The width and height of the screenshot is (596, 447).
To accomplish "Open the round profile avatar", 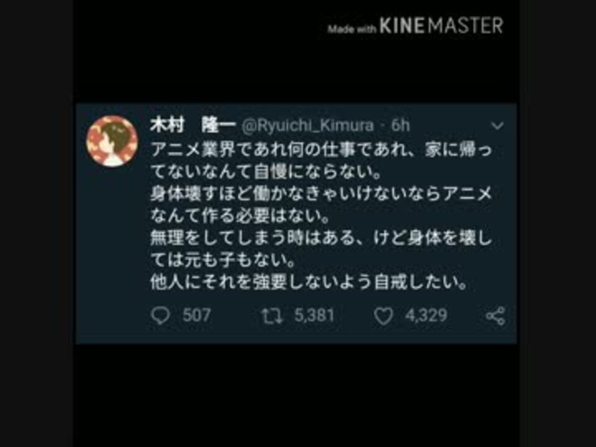I will pyautogui.click(x=112, y=141).
